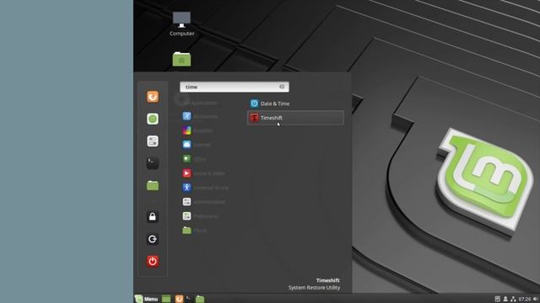Open Firefox from menu favorites sidebar
Viewport: 540px width, 303px height.
click(153, 97)
